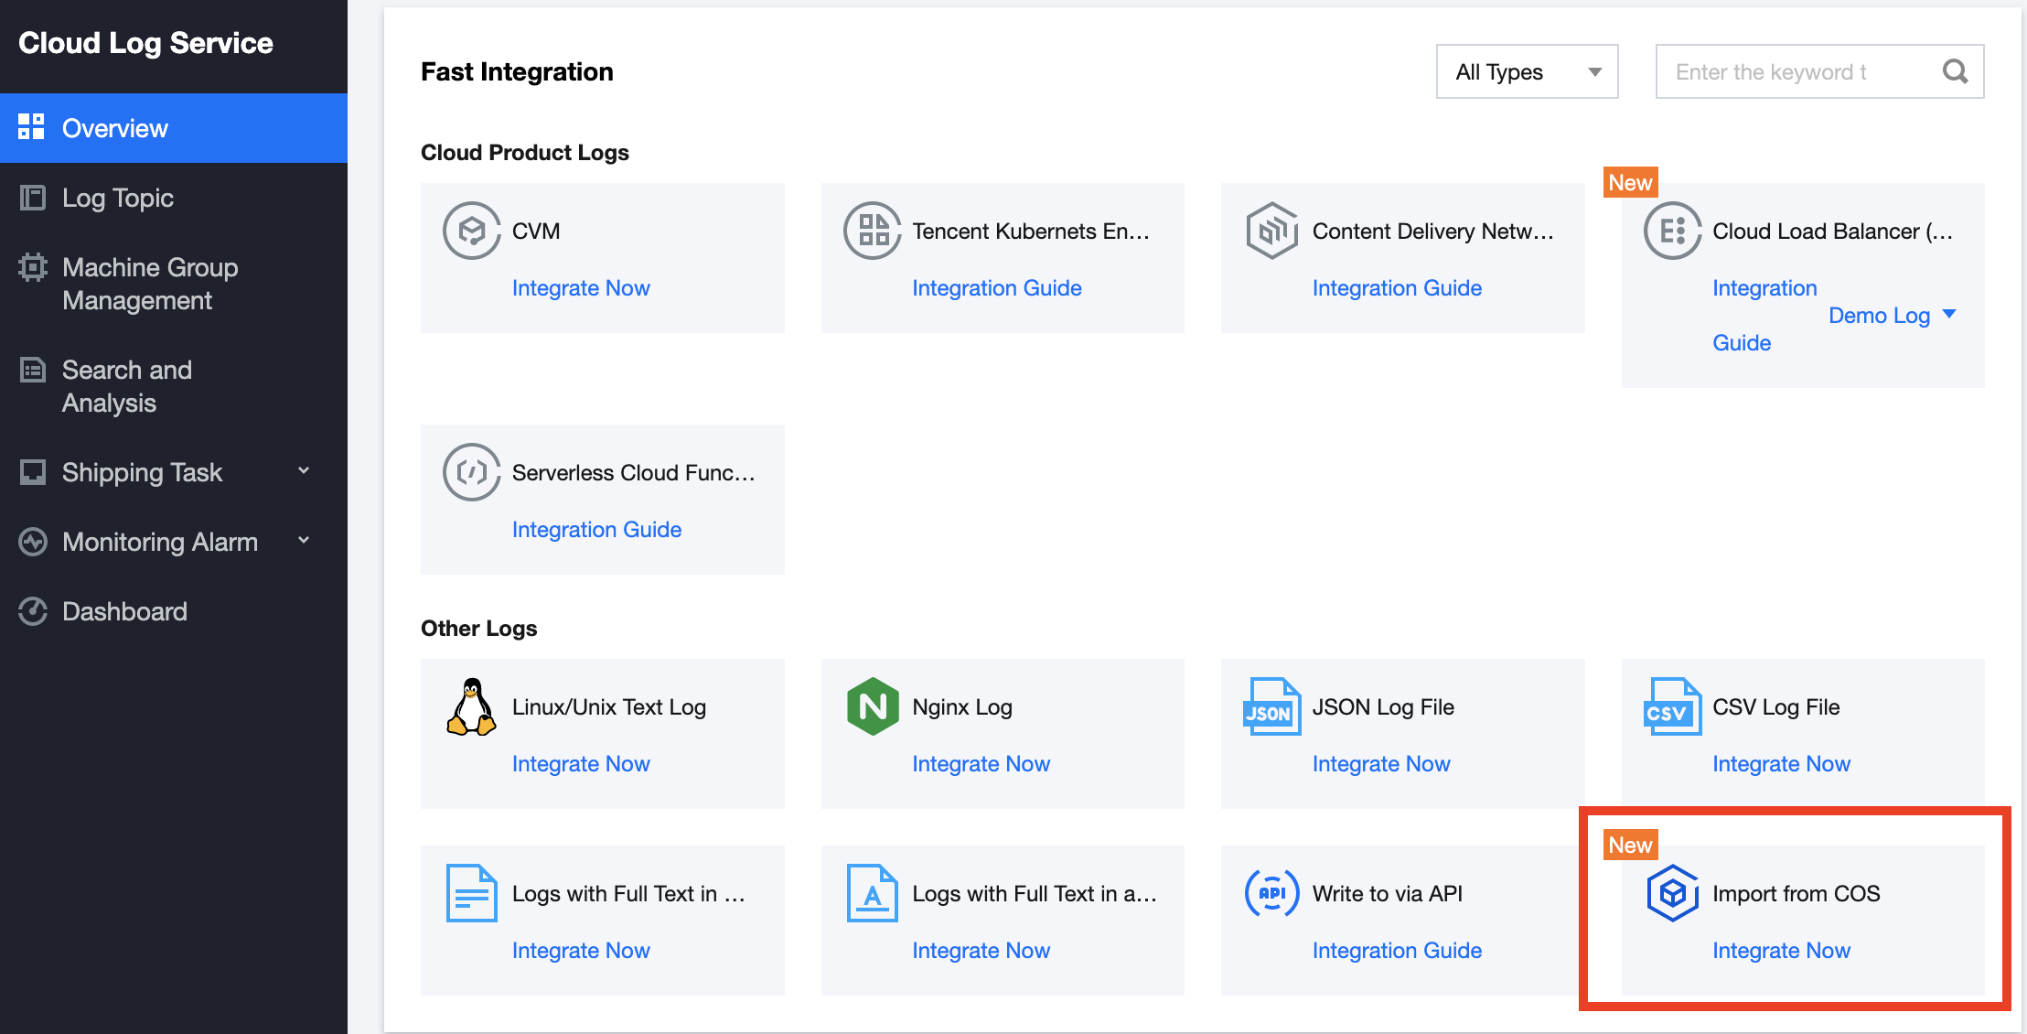This screenshot has height=1034, width=2027.
Task: Open the Dashboard menu item
Action: click(124, 611)
